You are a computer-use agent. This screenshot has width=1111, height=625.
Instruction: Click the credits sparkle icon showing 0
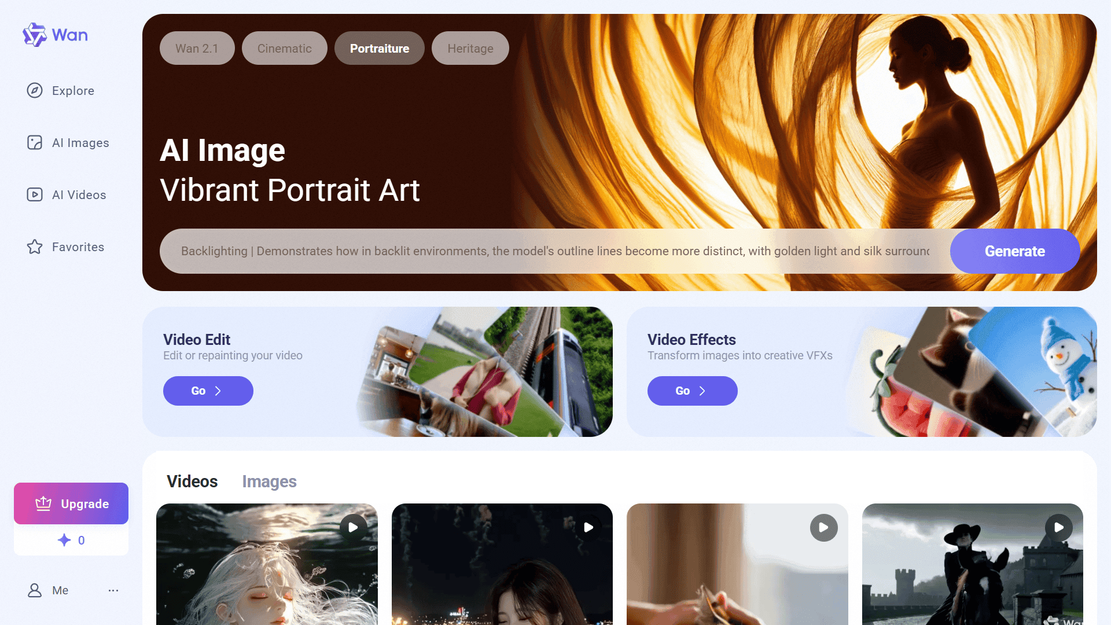[x=64, y=540]
